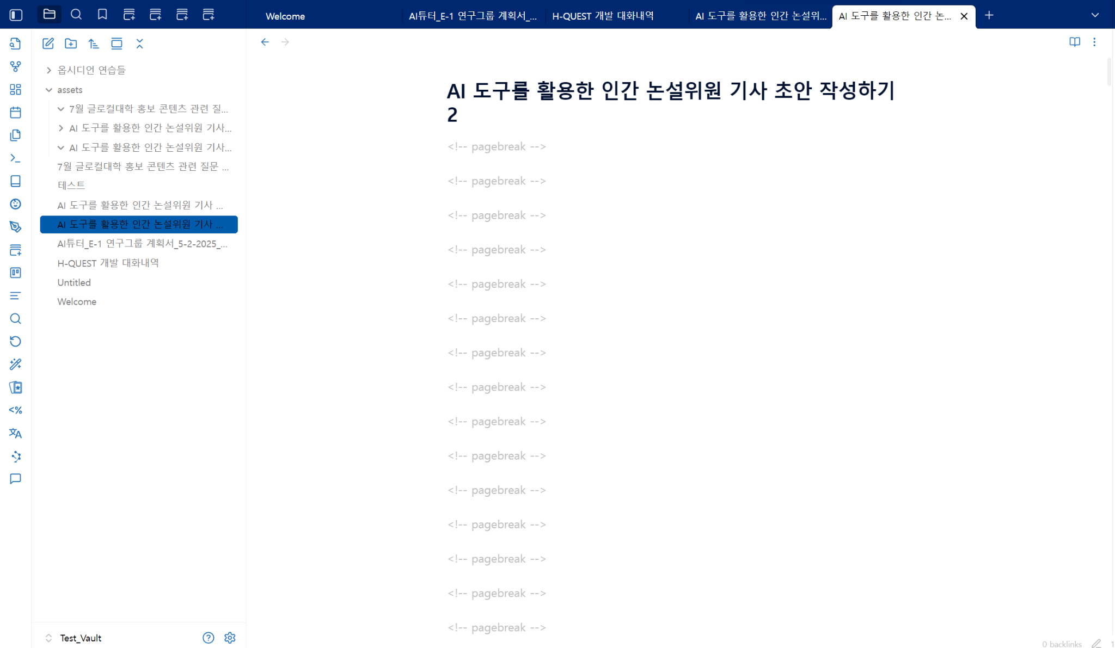Open Help via question mark icon

(x=208, y=638)
